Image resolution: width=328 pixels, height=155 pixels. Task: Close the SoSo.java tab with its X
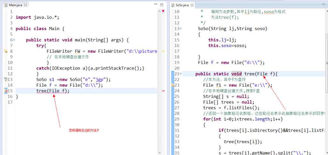(192, 5)
